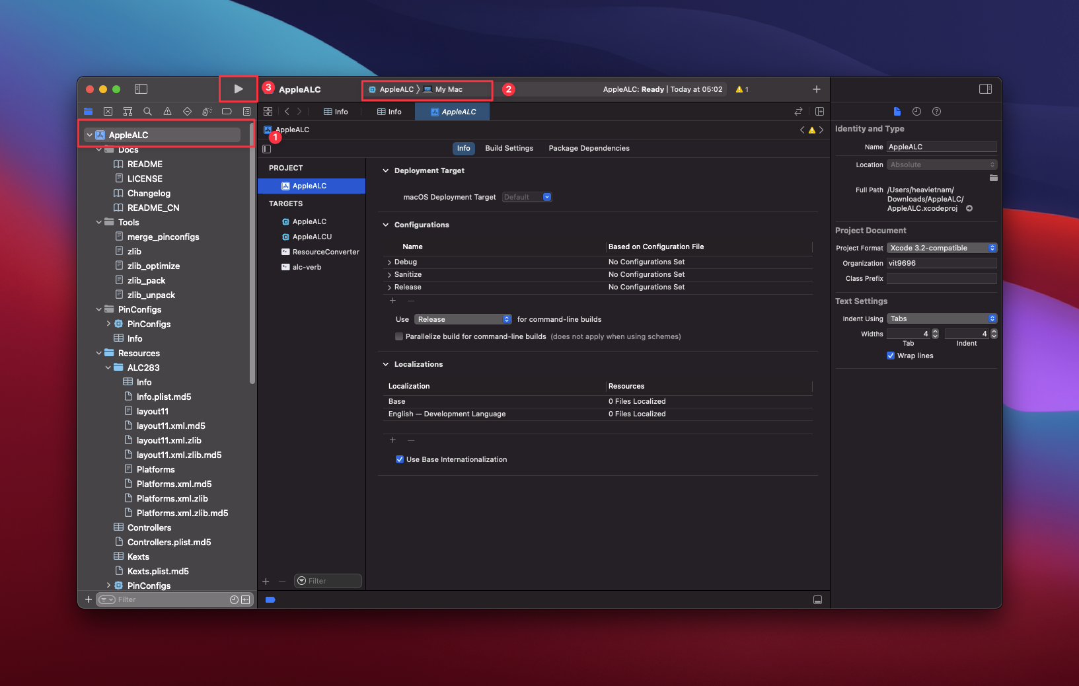This screenshot has height=686, width=1079.
Task: Toggle recent files filter in navigator
Action: (234, 599)
